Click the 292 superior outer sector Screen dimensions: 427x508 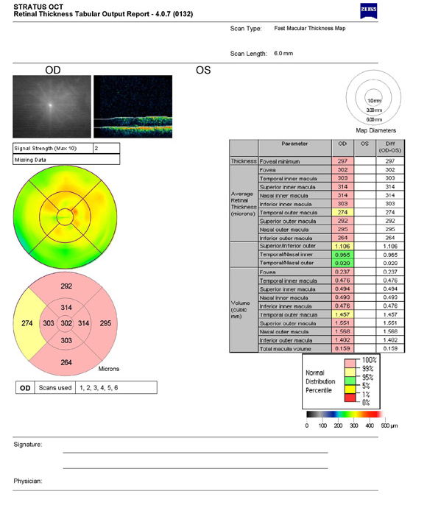pyautogui.click(x=66, y=286)
